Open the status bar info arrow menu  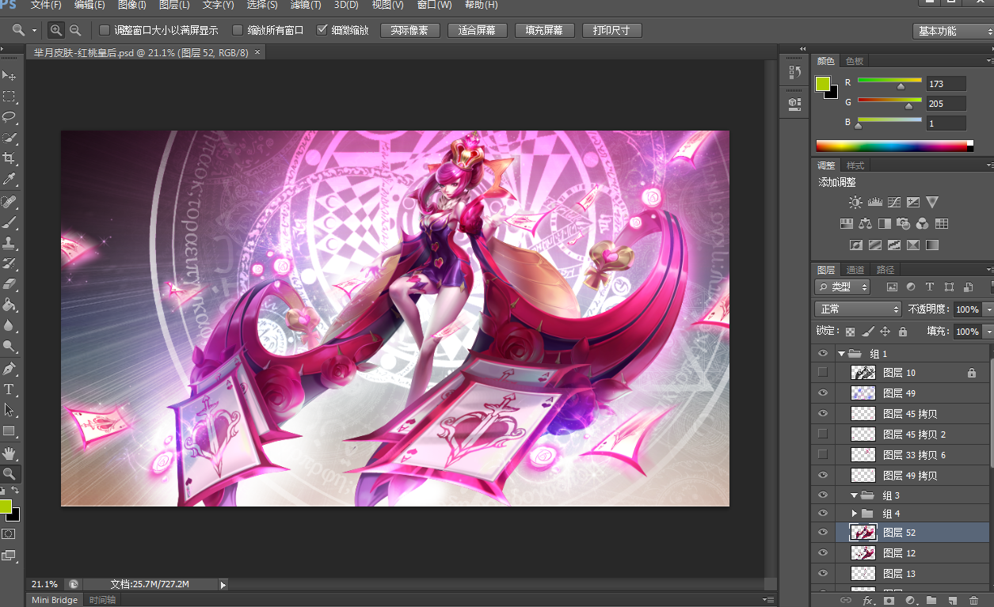click(223, 585)
